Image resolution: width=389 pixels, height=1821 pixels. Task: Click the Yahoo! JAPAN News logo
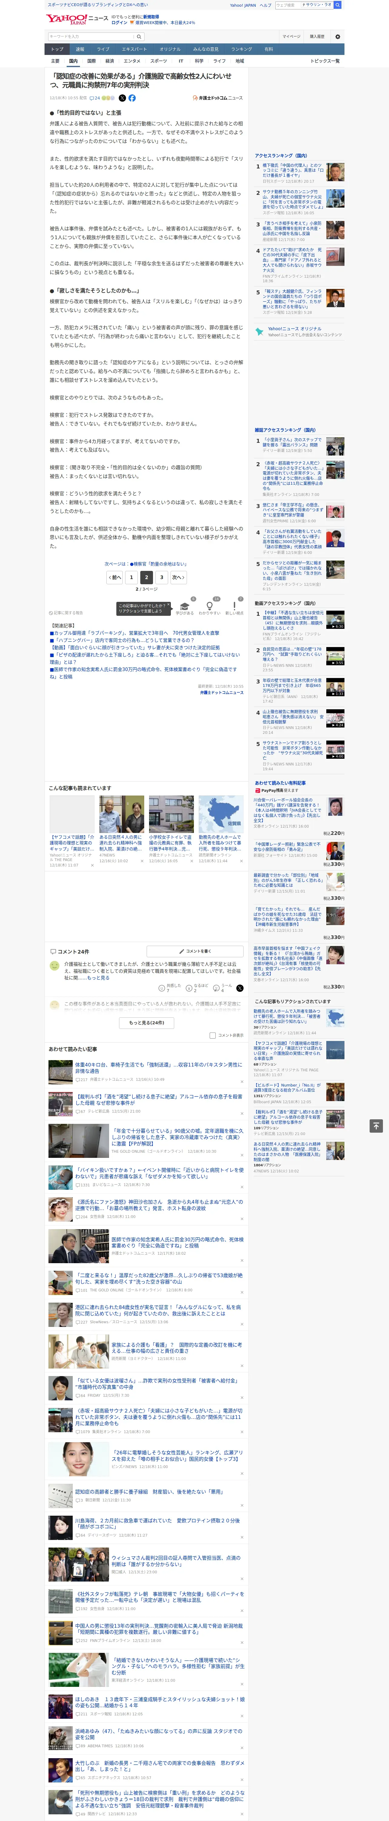coord(77,19)
